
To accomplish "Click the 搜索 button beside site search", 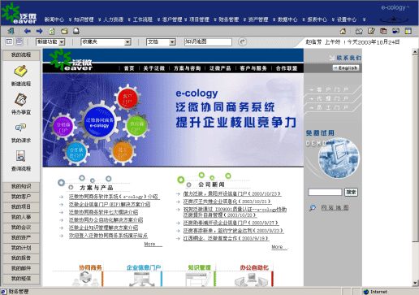I will (351, 192).
